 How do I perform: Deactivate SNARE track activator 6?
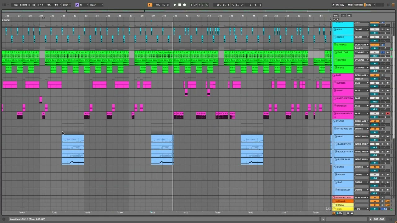tap(375, 37)
